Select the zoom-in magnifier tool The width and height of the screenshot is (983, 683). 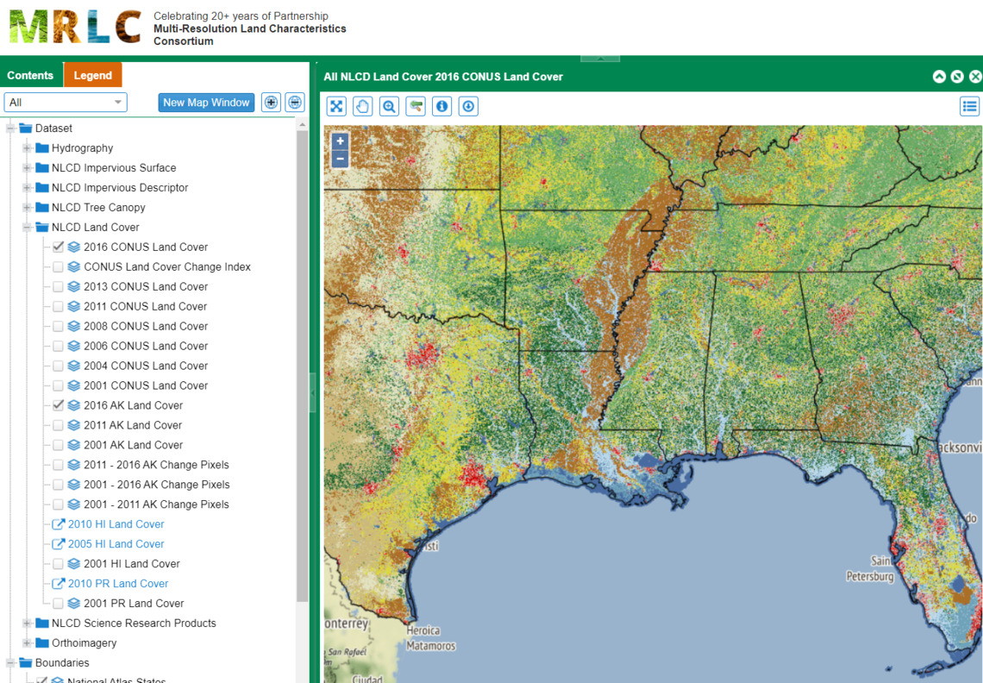[388, 106]
